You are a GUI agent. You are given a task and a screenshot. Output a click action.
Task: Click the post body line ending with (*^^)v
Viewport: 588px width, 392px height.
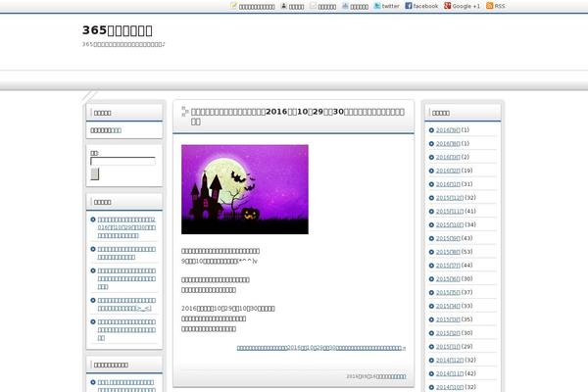pyautogui.click(x=220, y=261)
